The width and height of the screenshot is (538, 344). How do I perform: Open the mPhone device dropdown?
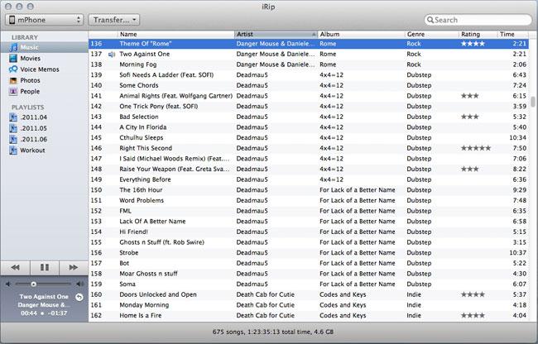click(x=42, y=19)
